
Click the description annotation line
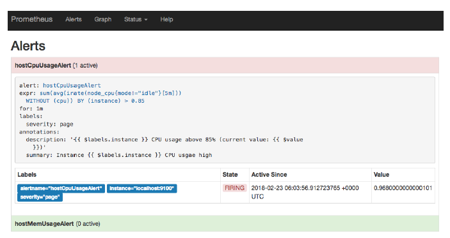165,140
